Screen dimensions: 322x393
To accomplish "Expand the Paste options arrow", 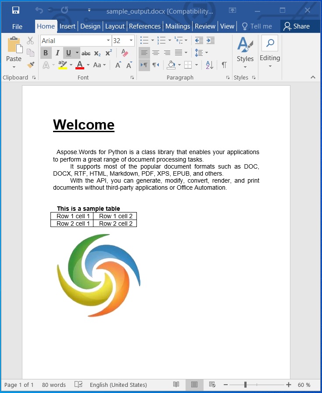I will [14, 67].
